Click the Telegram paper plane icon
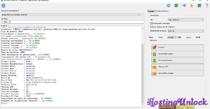 [184, 6]
